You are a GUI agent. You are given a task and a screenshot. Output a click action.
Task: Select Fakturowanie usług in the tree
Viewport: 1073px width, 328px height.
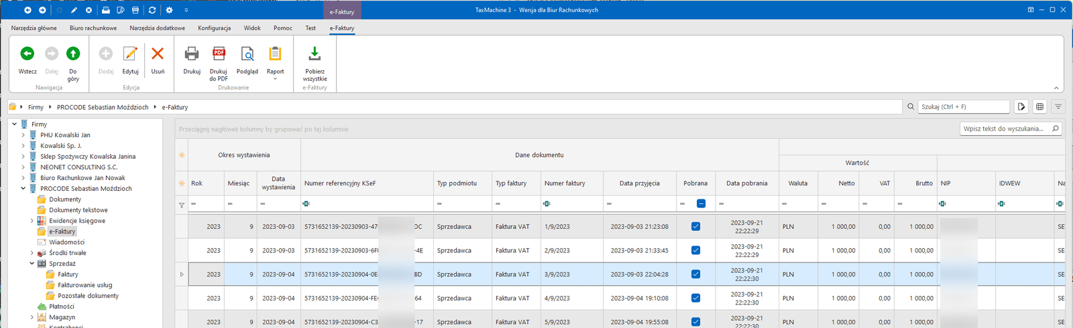tap(84, 285)
